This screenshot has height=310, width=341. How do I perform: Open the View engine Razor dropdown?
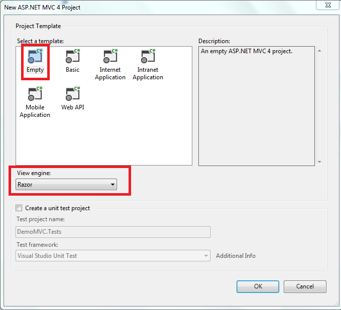pyautogui.click(x=66, y=185)
